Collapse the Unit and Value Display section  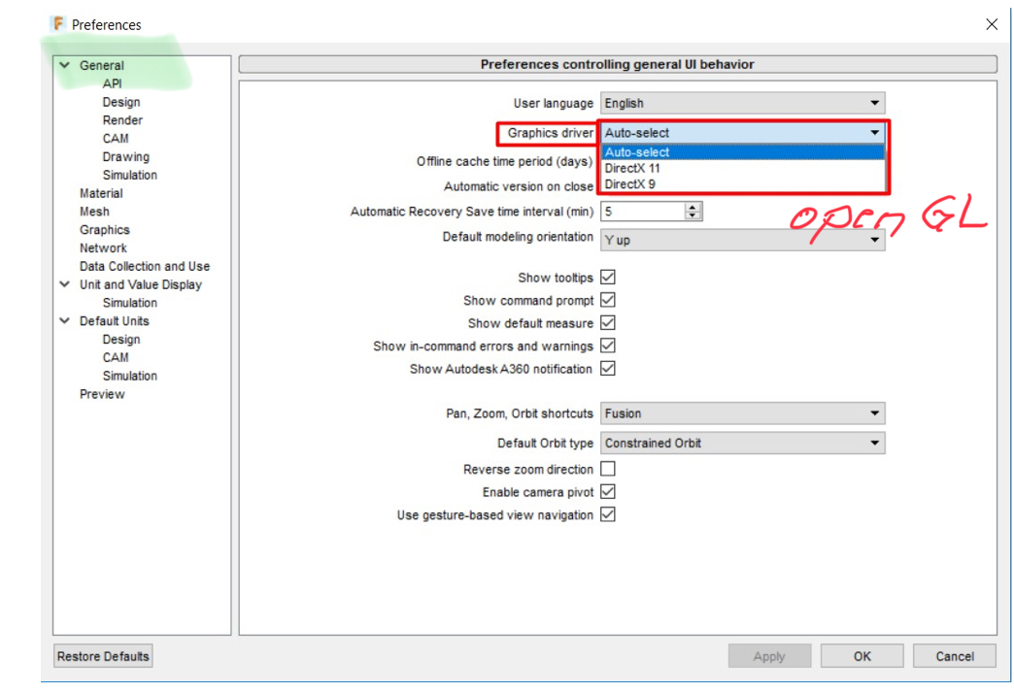coord(63,284)
